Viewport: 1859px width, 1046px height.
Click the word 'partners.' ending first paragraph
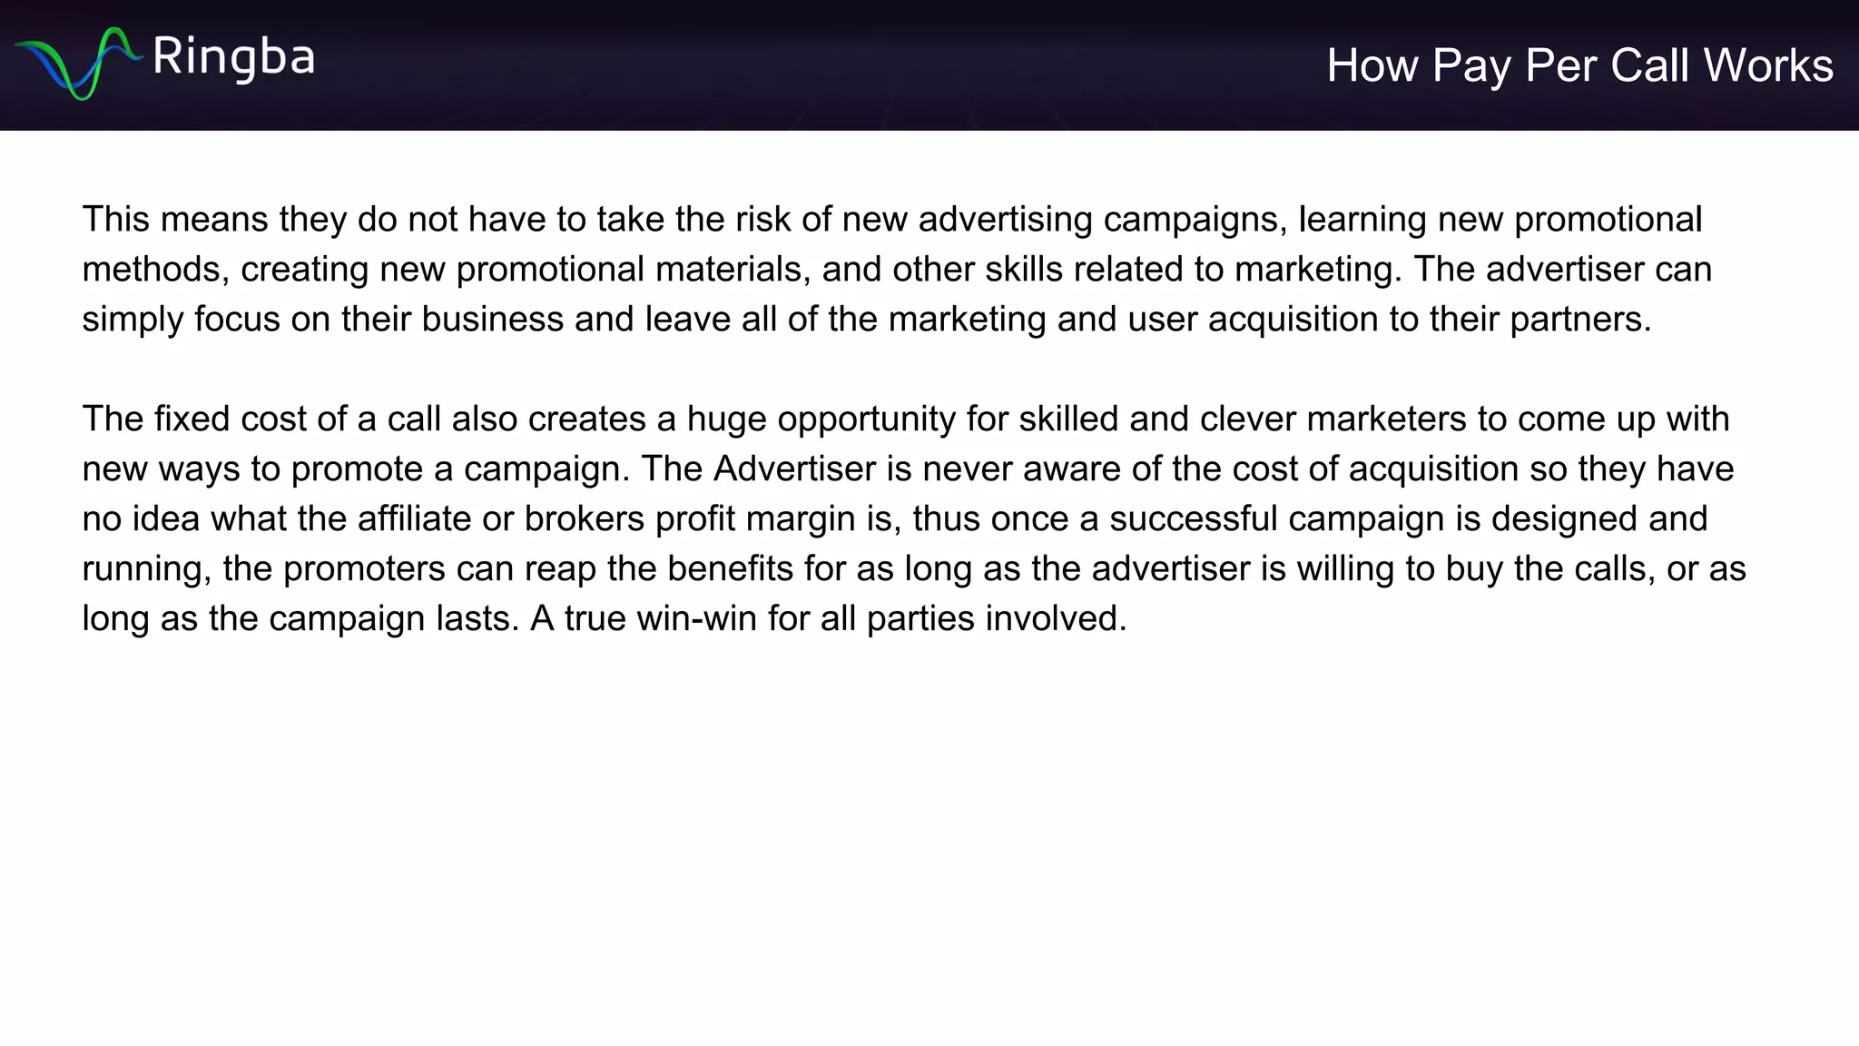pos(1580,320)
